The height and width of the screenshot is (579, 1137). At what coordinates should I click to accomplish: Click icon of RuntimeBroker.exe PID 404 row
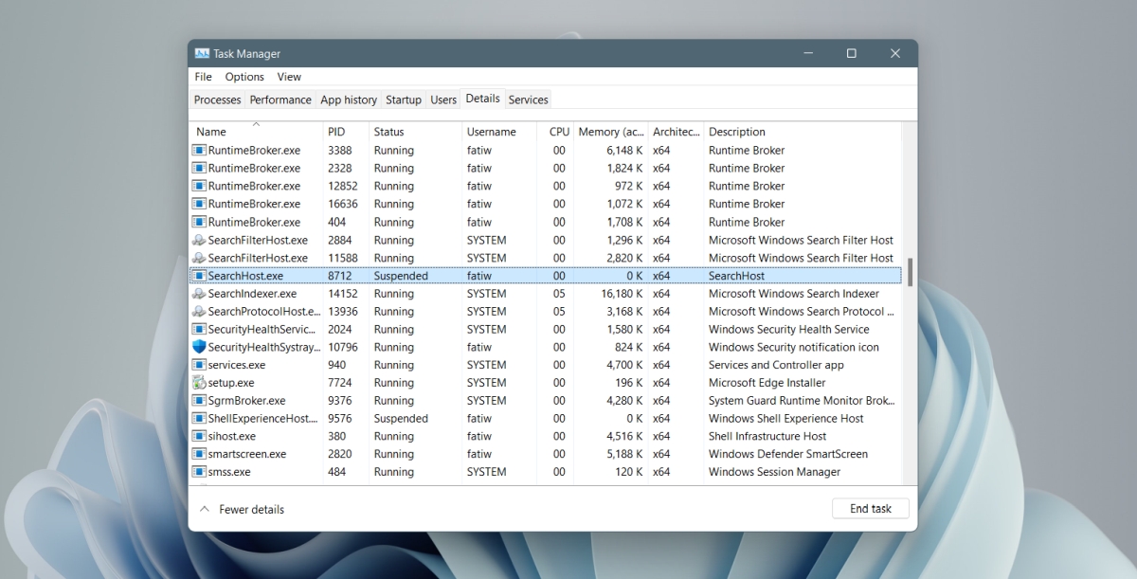[x=199, y=222]
